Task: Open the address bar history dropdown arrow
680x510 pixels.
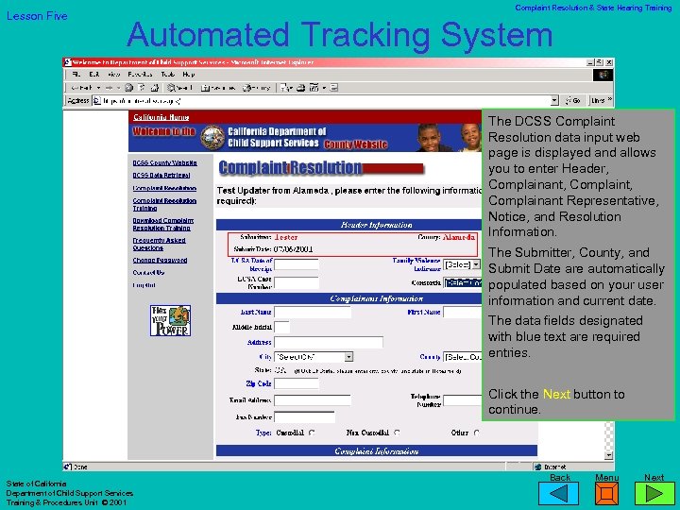Action: [x=554, y=101]
